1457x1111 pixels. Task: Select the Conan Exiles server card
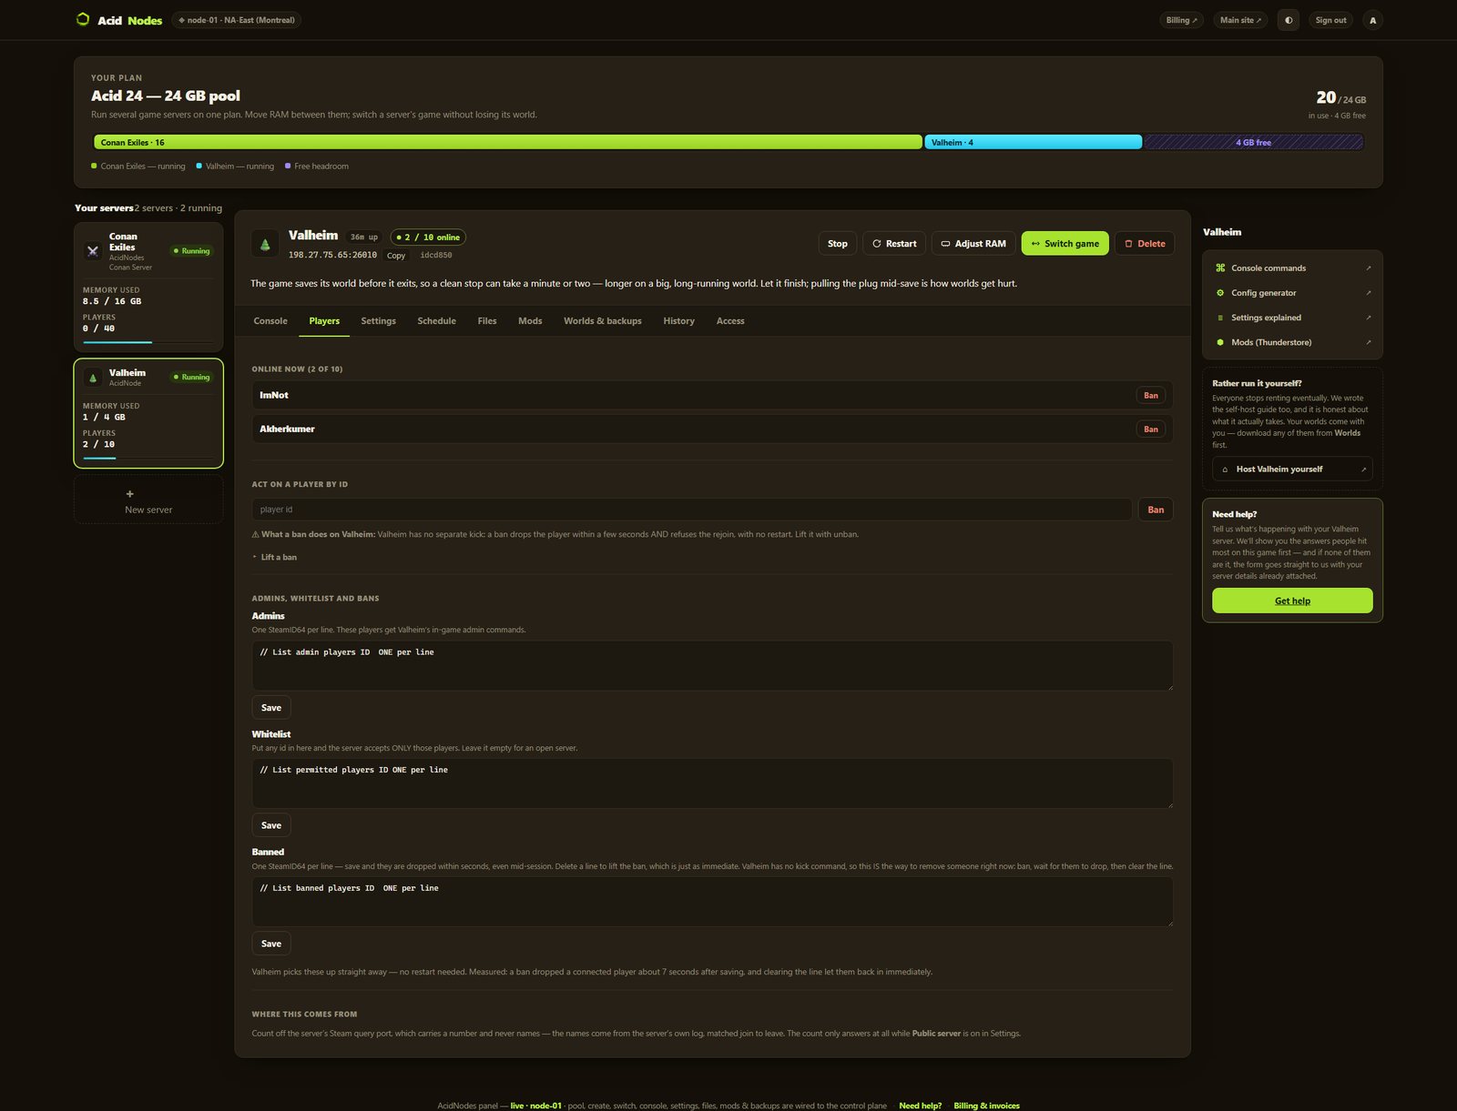(x=148, y=287)
